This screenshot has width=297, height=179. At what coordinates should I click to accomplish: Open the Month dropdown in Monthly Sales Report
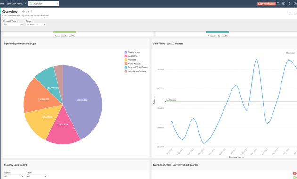click(14, 176)
